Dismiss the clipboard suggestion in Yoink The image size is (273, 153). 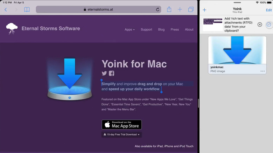click(x=260, y=24)
